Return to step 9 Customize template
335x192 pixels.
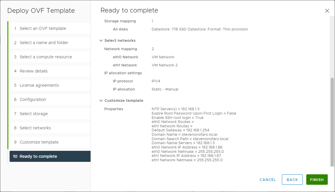point(39,142)
